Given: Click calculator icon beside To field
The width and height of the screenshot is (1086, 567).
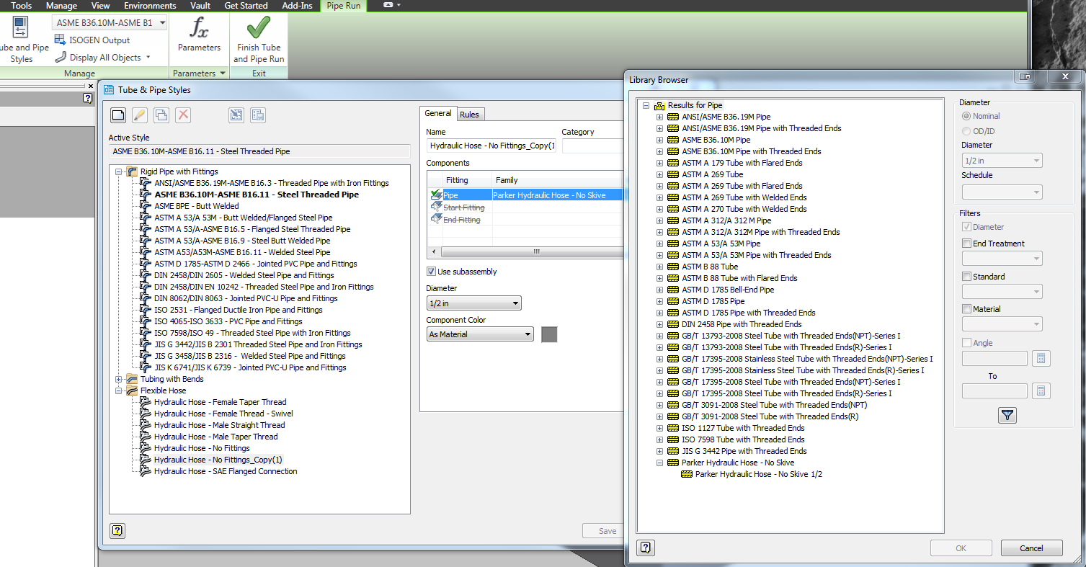Looking at the screenshot, I should [x=1041, y=391].
